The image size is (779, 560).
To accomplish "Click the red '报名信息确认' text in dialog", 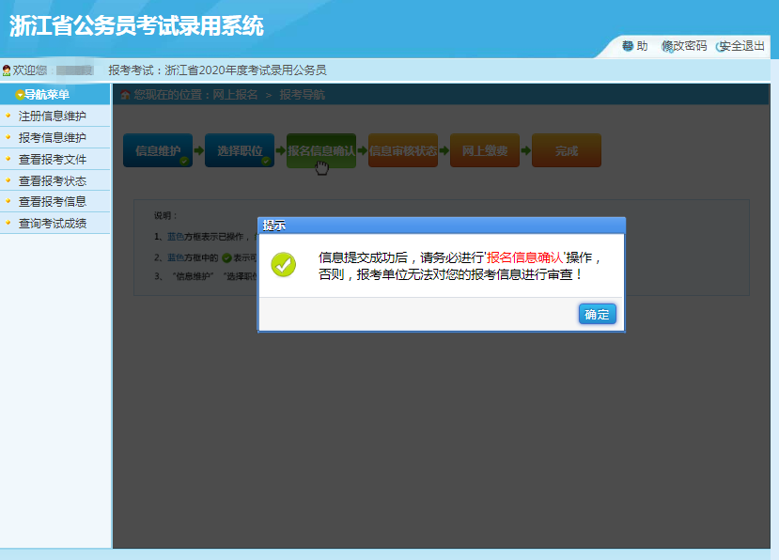I will [x=524, y=257].
